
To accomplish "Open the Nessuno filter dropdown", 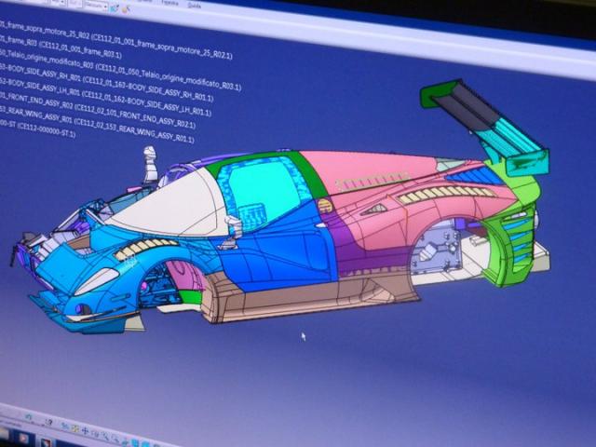I will (x=96, y=6).
